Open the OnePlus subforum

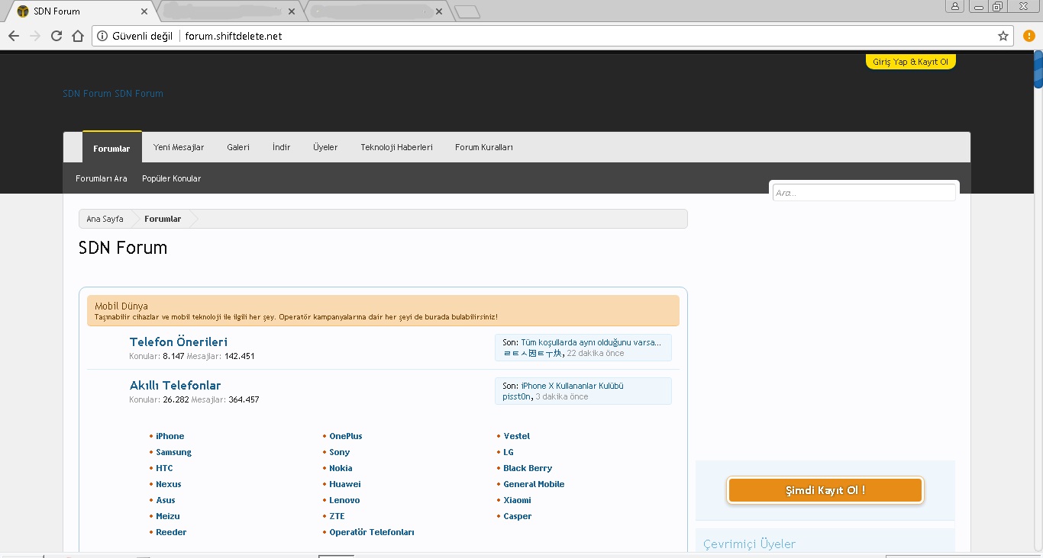(x=346, y=436)
